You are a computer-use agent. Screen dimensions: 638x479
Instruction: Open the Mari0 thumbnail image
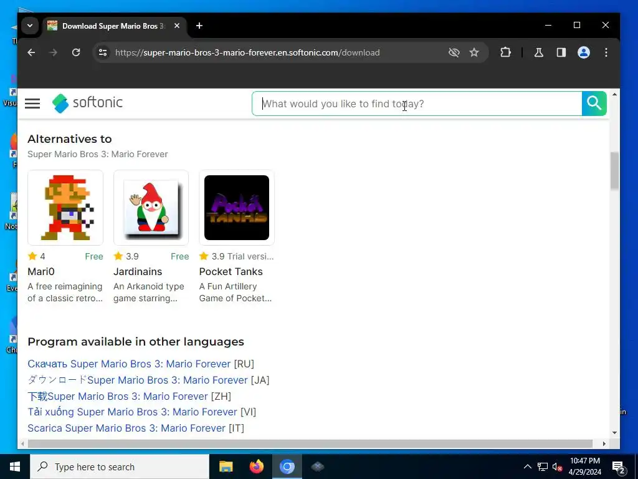[x=65, y=208]
